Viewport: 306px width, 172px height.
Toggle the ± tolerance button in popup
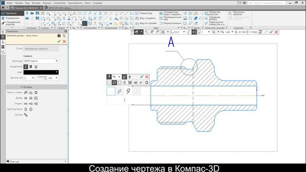tap(130, 77)
